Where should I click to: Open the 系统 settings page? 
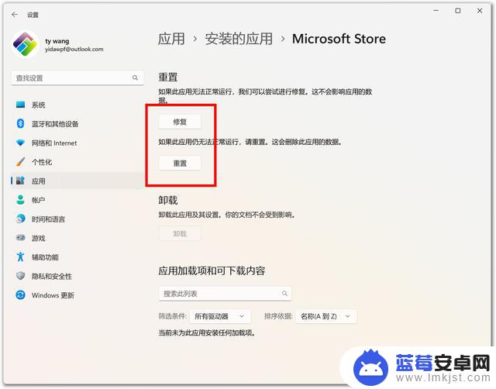click(77, 105)
